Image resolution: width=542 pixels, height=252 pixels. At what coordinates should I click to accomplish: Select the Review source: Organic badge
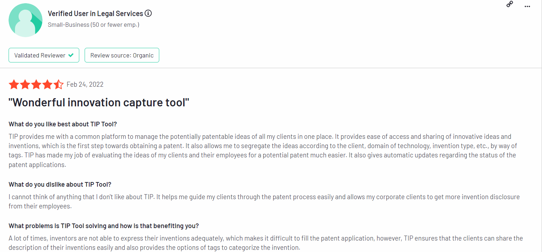click(122, 55)
